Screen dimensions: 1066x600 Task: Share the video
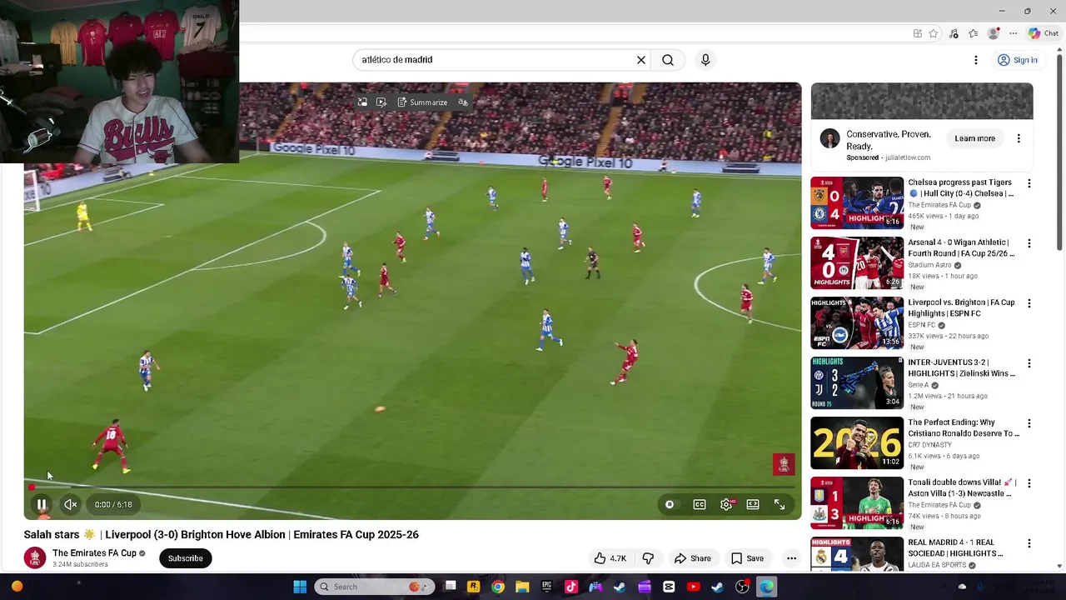click(x=693, y=558)
